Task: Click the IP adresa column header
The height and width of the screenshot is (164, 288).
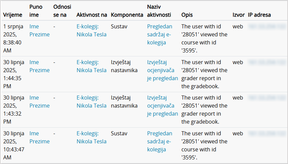Action: coord(259,15)
